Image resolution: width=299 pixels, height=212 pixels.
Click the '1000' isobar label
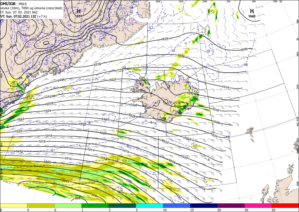tap(93, 195)
